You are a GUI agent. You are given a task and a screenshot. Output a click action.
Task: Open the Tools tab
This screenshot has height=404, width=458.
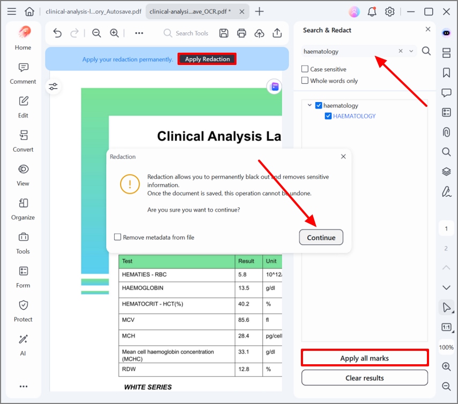click(x=23, y=243)
